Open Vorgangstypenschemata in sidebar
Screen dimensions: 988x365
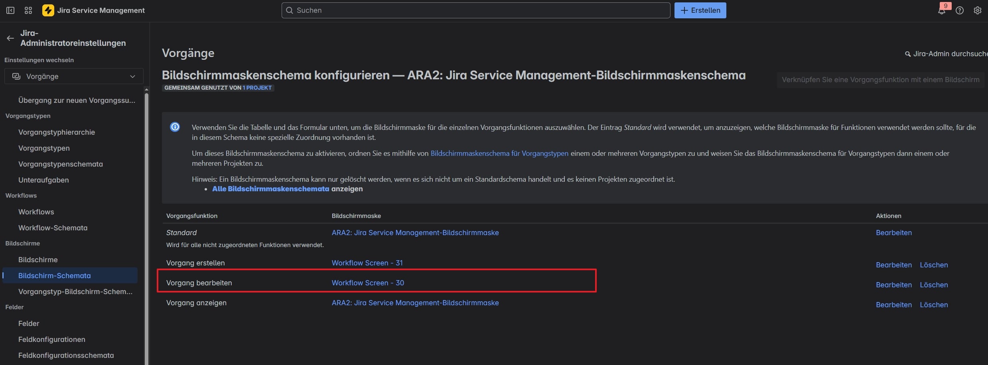click(x=61, y=164)
